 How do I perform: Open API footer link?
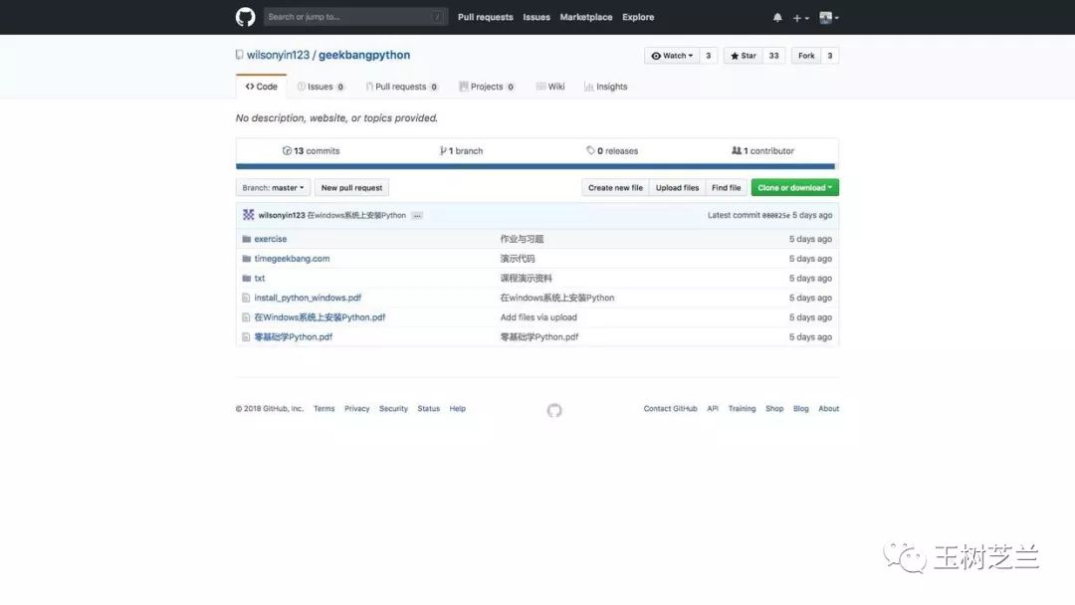pyautogui.click(x=713, y=408)
